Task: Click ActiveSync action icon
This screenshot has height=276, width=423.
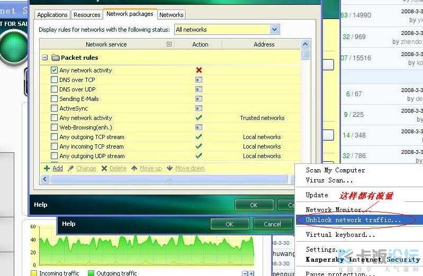Action: click(199, 108)
